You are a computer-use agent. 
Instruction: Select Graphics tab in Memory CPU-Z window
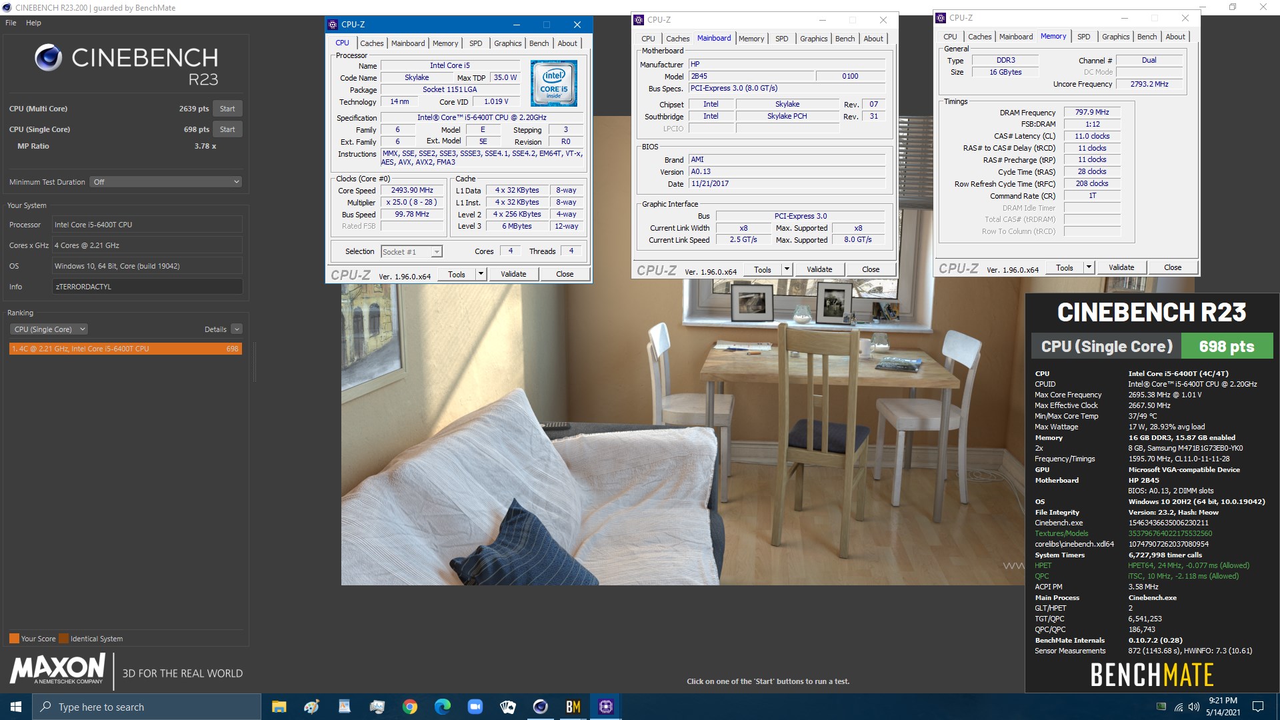(x=1115, y=37)
